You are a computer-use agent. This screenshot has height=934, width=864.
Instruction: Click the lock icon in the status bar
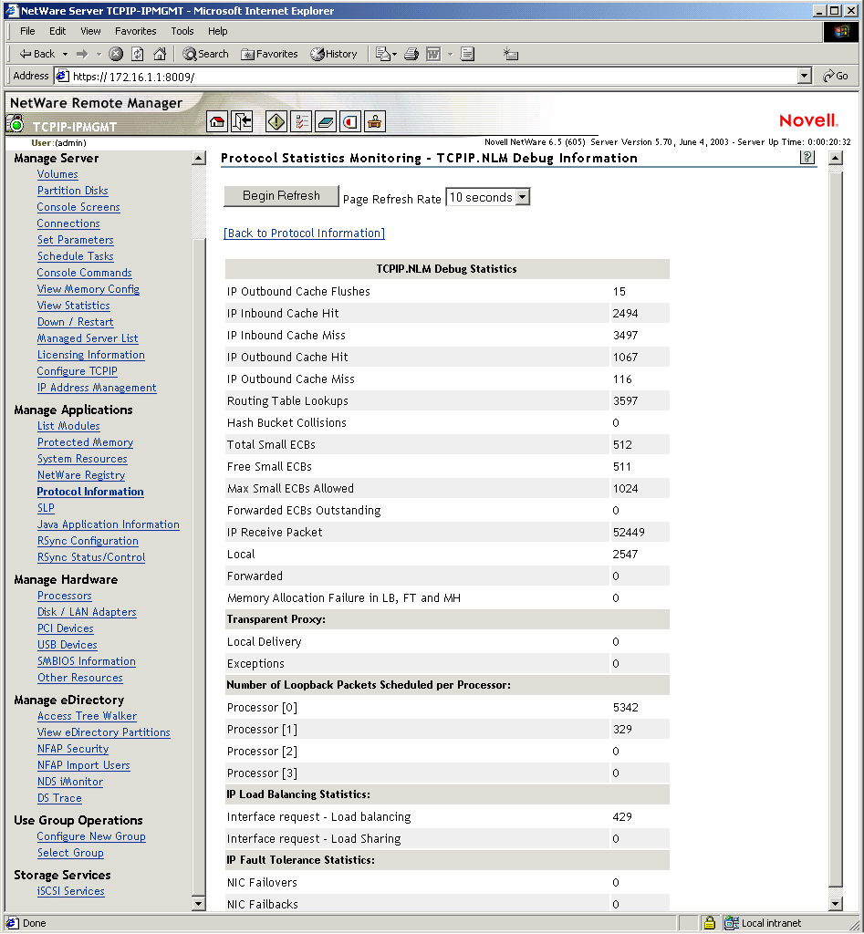tap(709, 923)
